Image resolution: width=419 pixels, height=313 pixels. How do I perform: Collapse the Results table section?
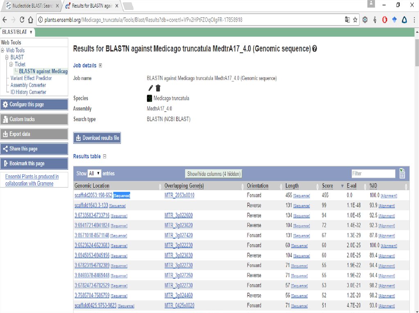point(105,157)
